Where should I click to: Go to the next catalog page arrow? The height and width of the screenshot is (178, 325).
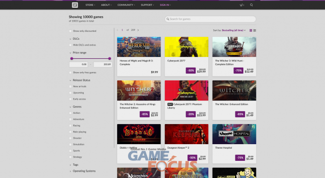(x=138, y=30)
